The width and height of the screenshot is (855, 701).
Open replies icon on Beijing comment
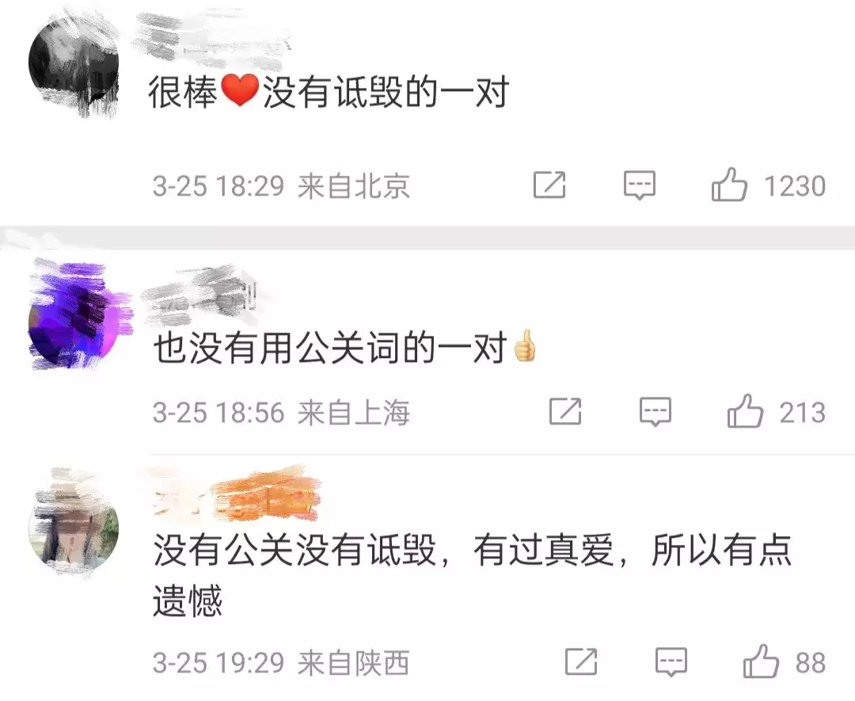click(x=640, y=185)
